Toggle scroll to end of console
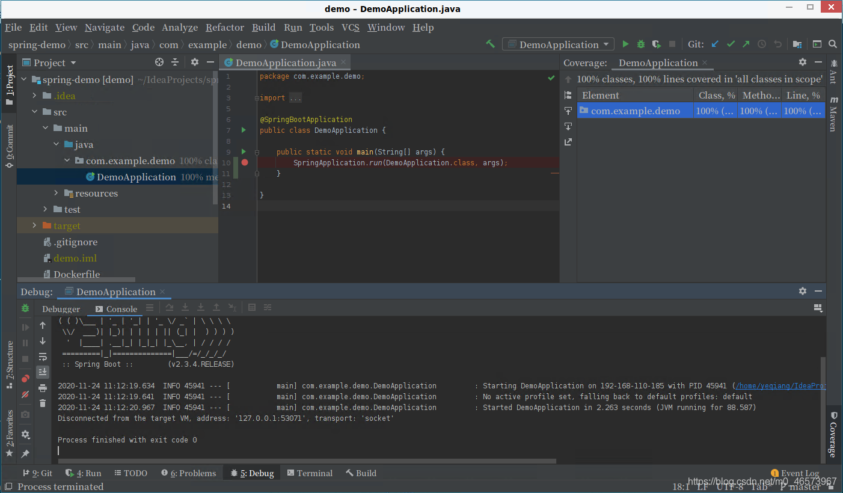 click(43, 372)
